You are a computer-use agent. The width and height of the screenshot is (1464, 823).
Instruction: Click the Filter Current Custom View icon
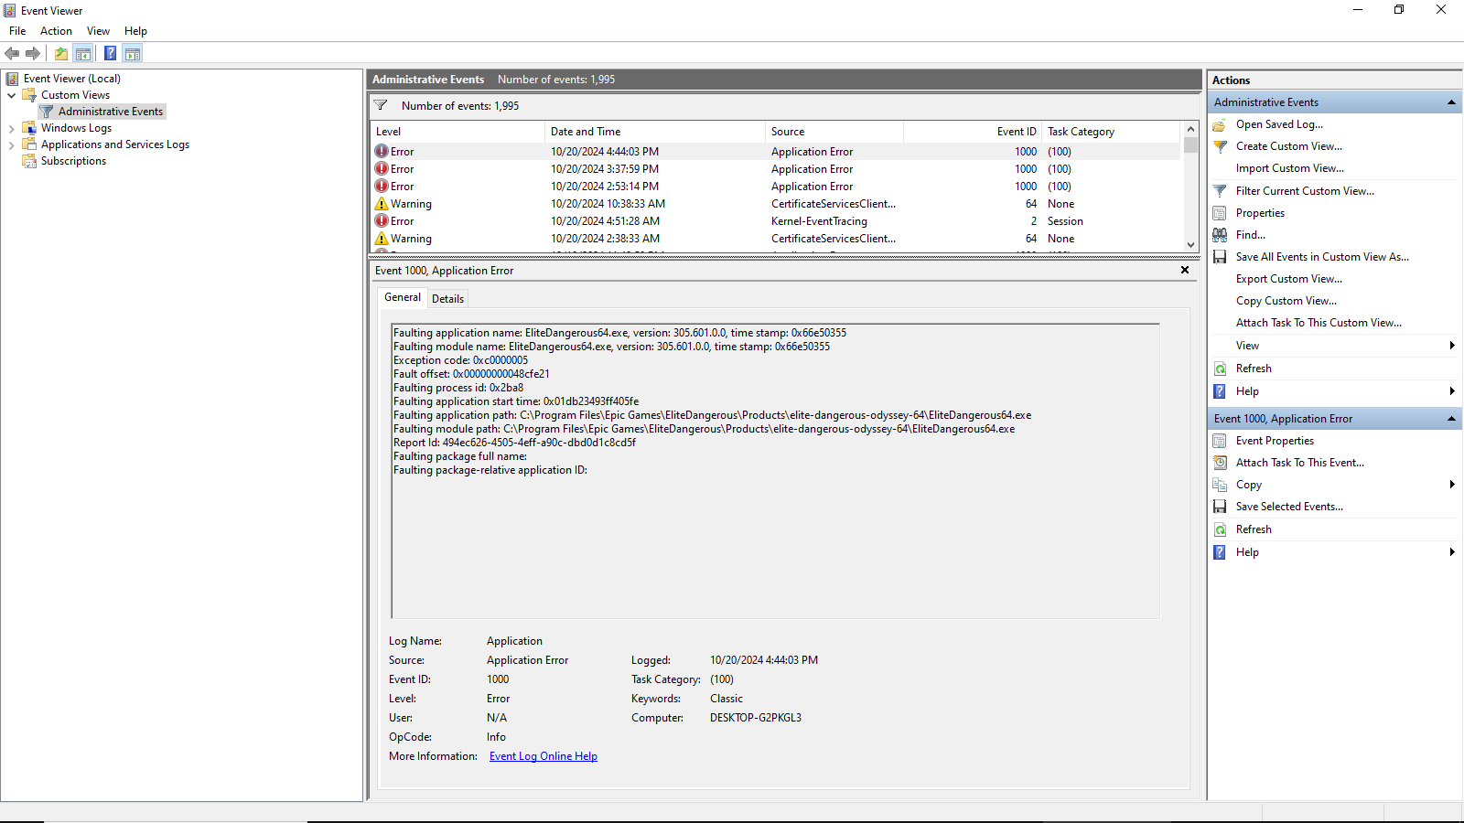click(1220, 191)
